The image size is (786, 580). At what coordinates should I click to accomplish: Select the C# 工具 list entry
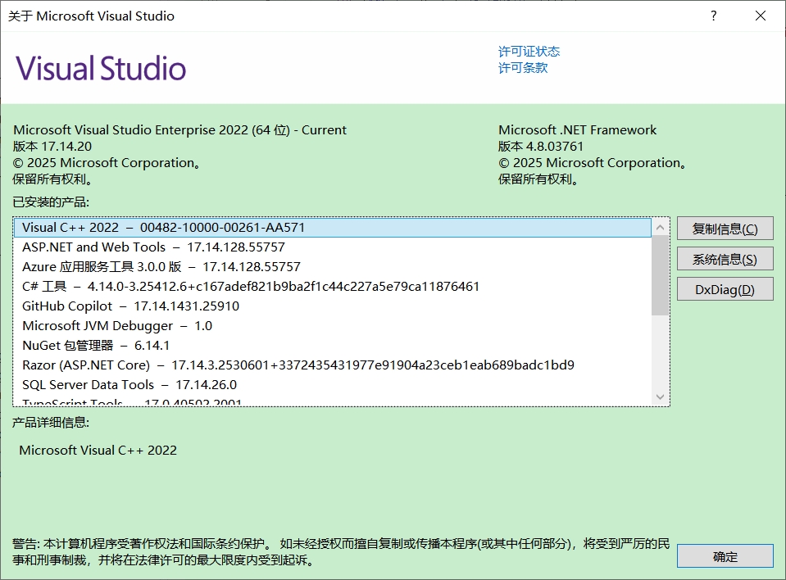click(x=250, y=287)
